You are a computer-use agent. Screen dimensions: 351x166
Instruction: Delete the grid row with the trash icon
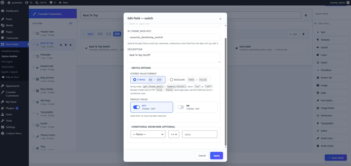click(303, 34)
